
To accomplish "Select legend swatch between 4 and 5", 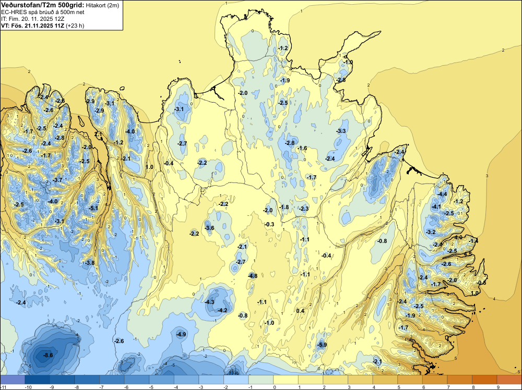I will click(x=385, y=380).
